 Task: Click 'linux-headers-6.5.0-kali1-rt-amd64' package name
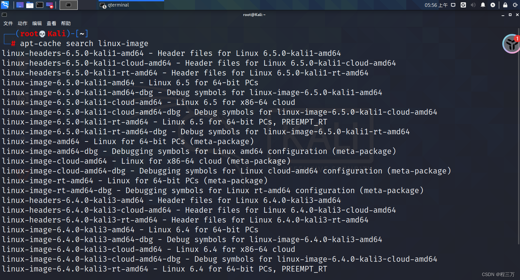[x=80, y=73]
